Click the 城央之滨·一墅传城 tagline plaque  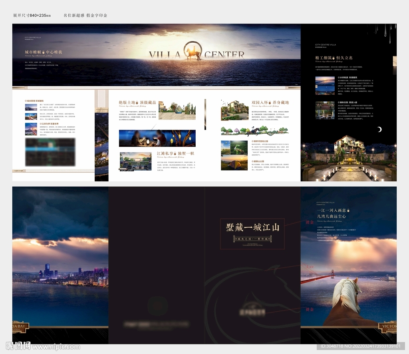point(252,239)
